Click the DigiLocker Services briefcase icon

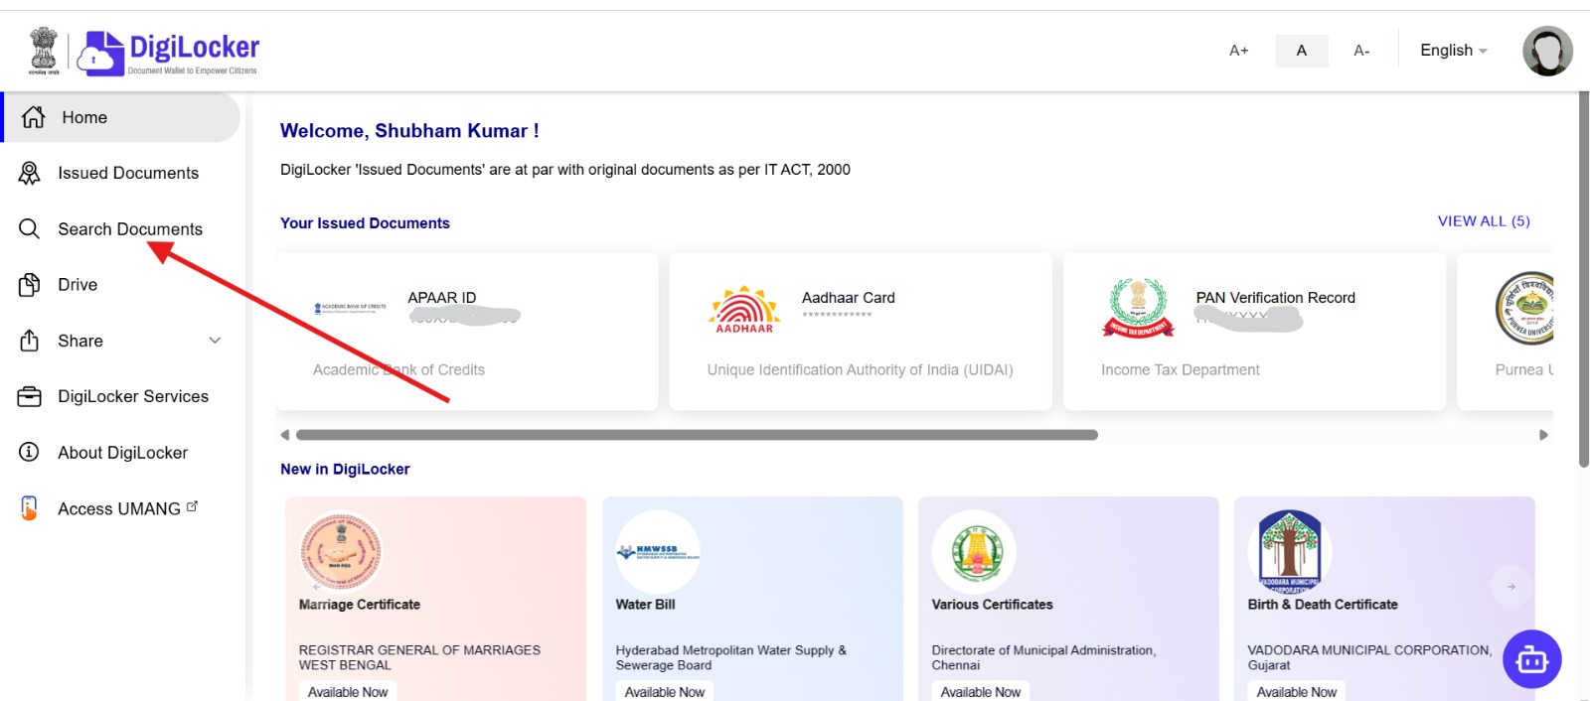click(x=30, y=396)
